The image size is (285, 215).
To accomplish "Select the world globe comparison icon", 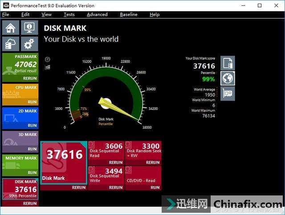I will pos(228,78).
